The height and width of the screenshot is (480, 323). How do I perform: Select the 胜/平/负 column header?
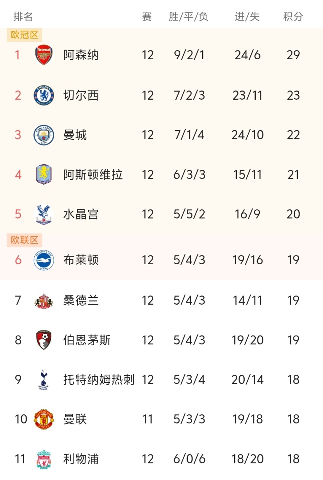click(188, 16)
